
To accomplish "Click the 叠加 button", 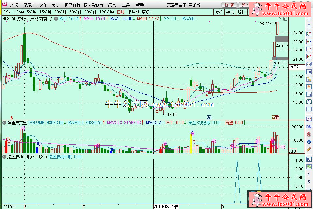I will pyautogui.click(x=230, y=12).
